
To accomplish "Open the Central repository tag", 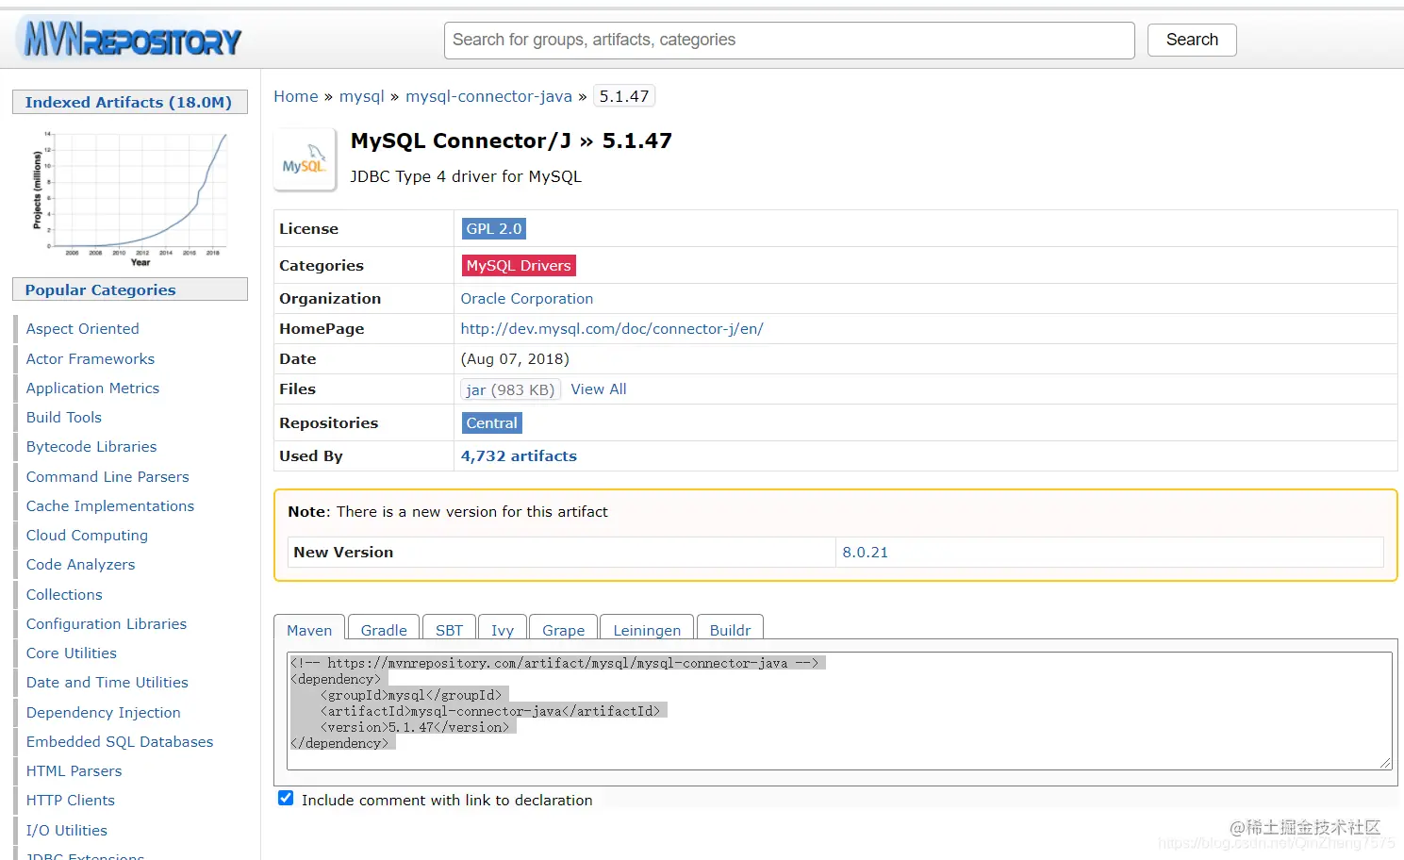I will [x=492, y=422].
